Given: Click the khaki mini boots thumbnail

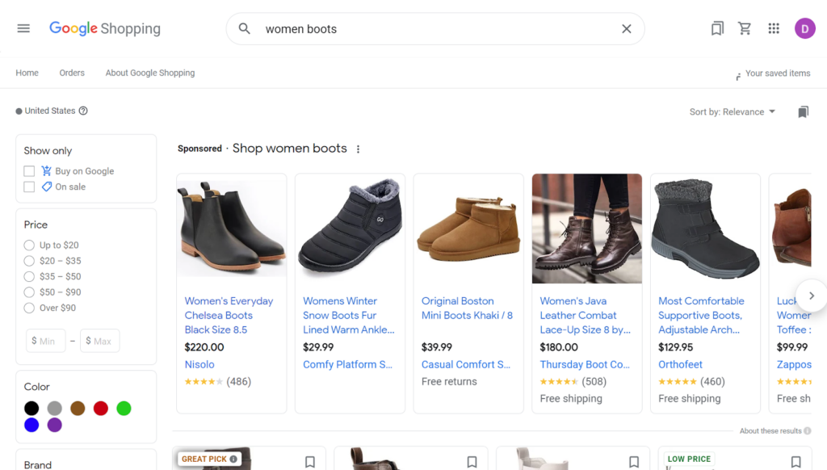Looking at the screenshot, I should tap(468, 229).
